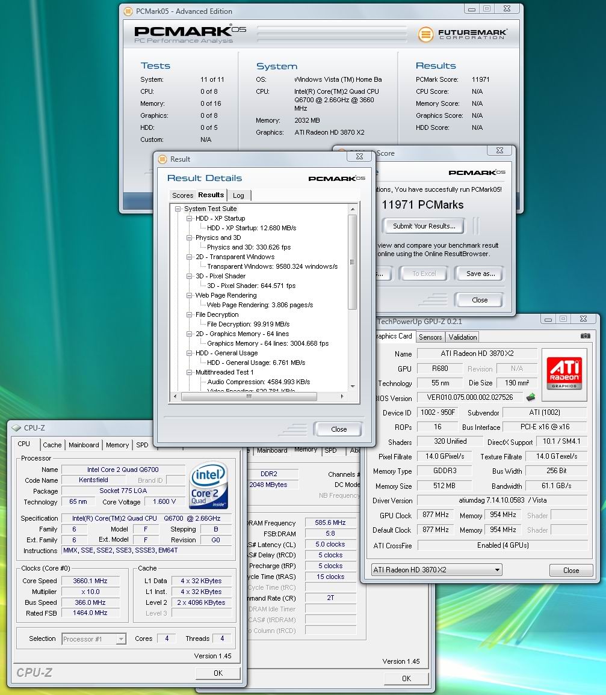The image size is (606, 695).
Task: Close the PCMark Score dialog via Close button
Action: click(x=480, y=300)
